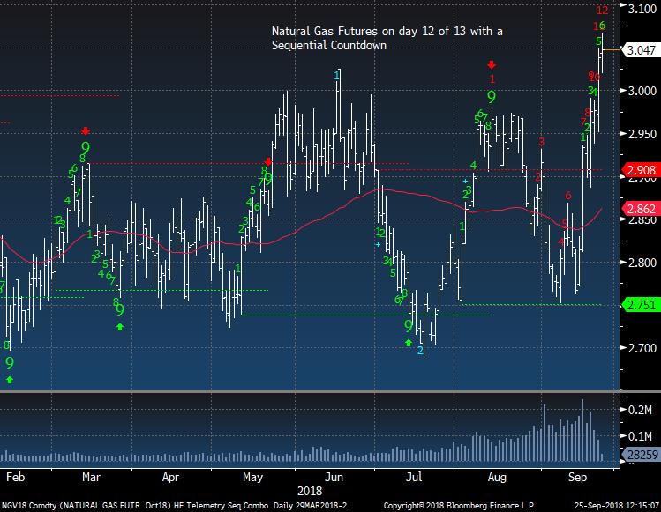Viewport: 661px width, 512px height.
Task: Click the cyan 2 marker at July's low
Action: tap(420, 352)
